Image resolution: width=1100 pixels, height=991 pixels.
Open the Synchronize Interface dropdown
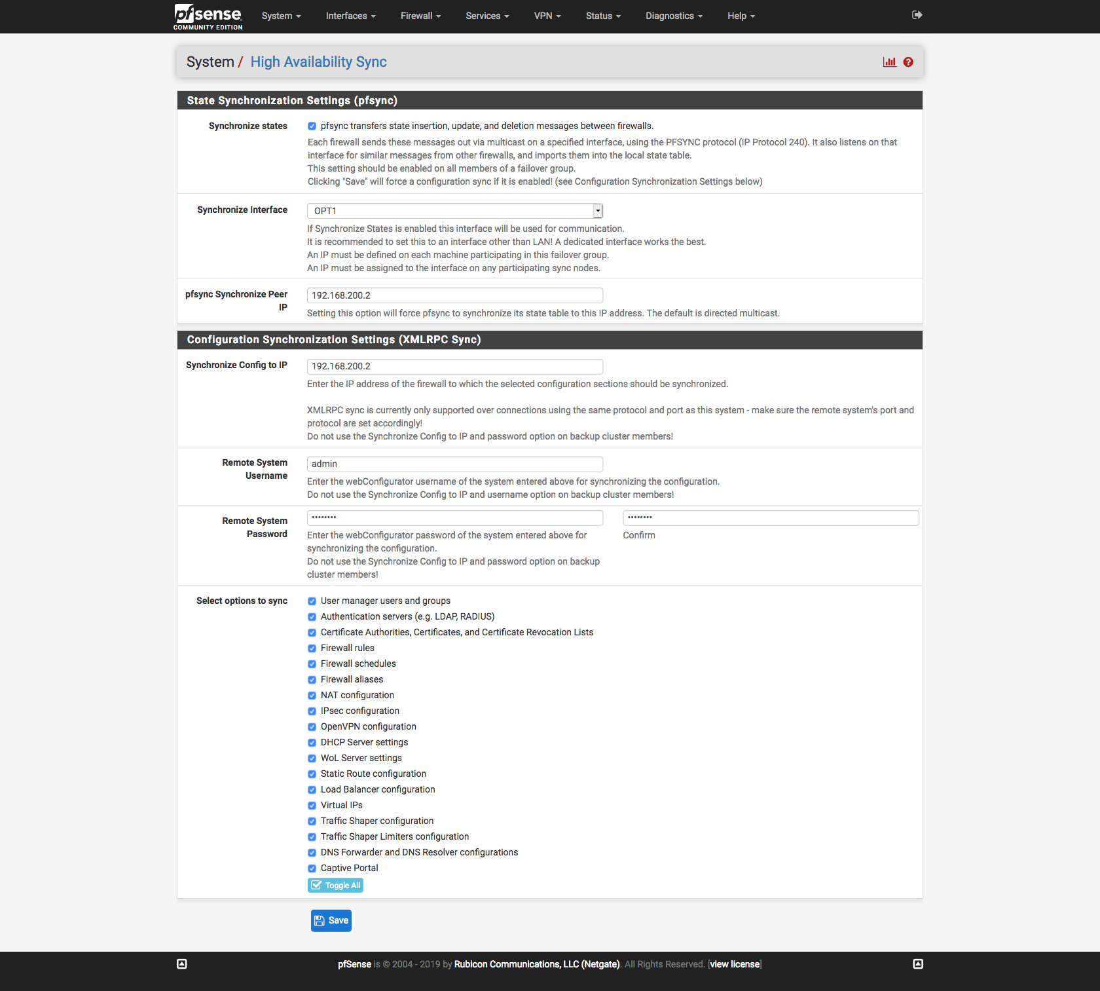pos(454,211)
